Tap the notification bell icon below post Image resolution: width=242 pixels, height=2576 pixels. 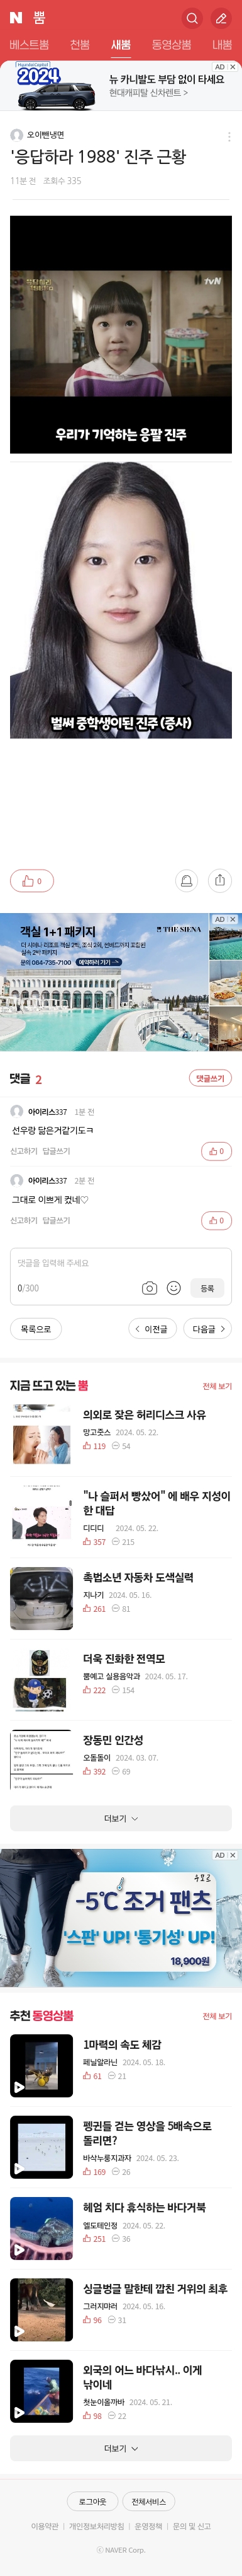point(185,880)
